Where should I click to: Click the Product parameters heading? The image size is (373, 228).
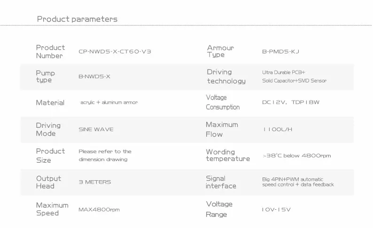pyautogui.click(x=78, y=19)
